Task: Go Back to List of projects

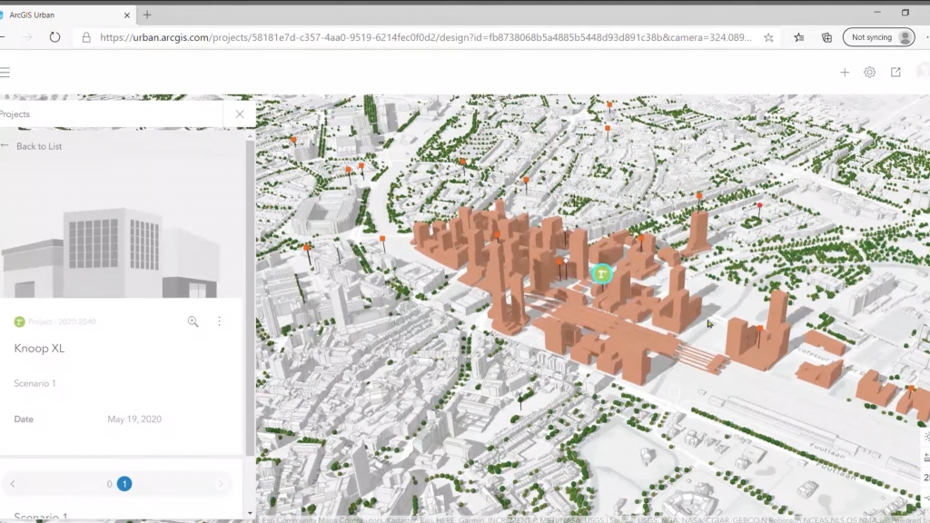Action: click(38, 146)
